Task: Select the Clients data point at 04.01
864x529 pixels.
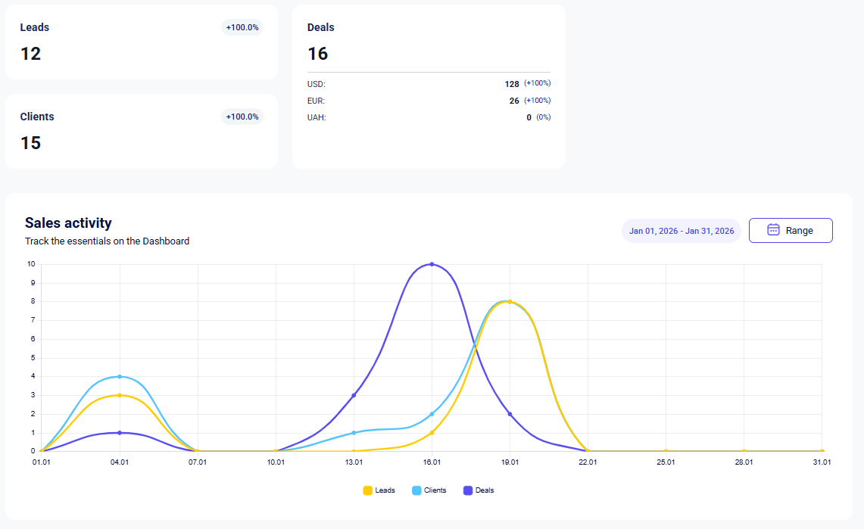Action: (120, 377)
